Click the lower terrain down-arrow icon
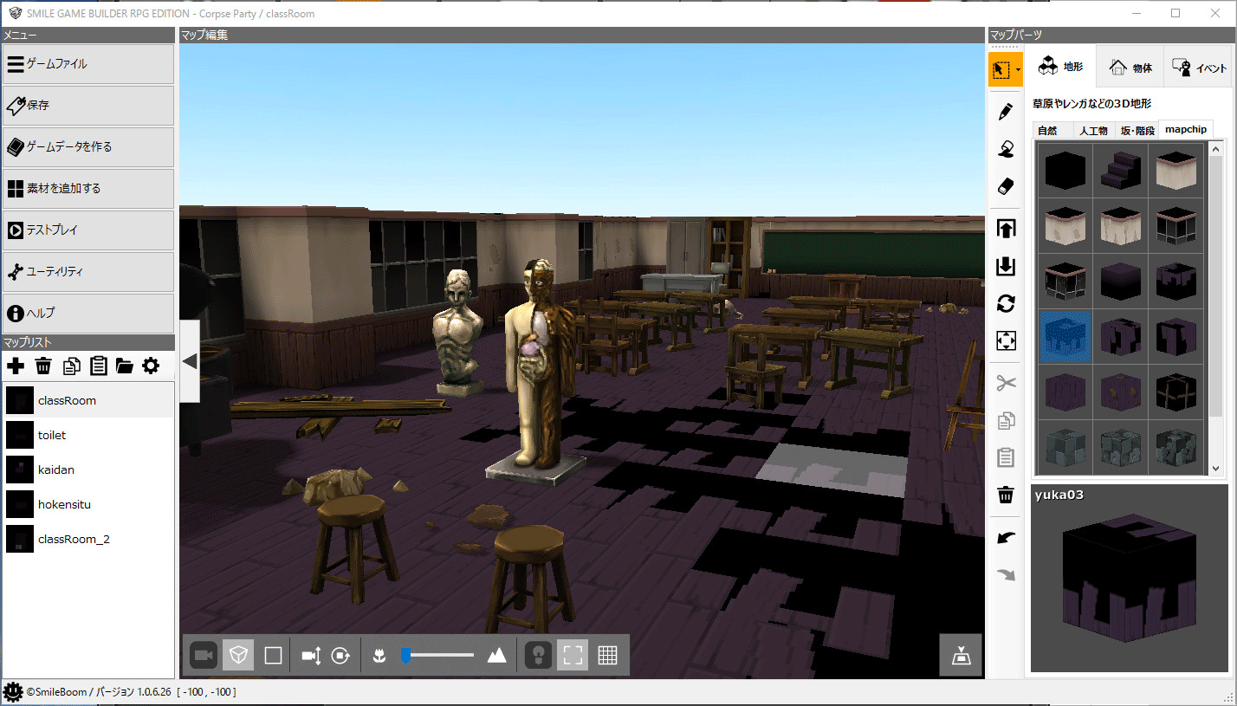 coord(1006,266)
